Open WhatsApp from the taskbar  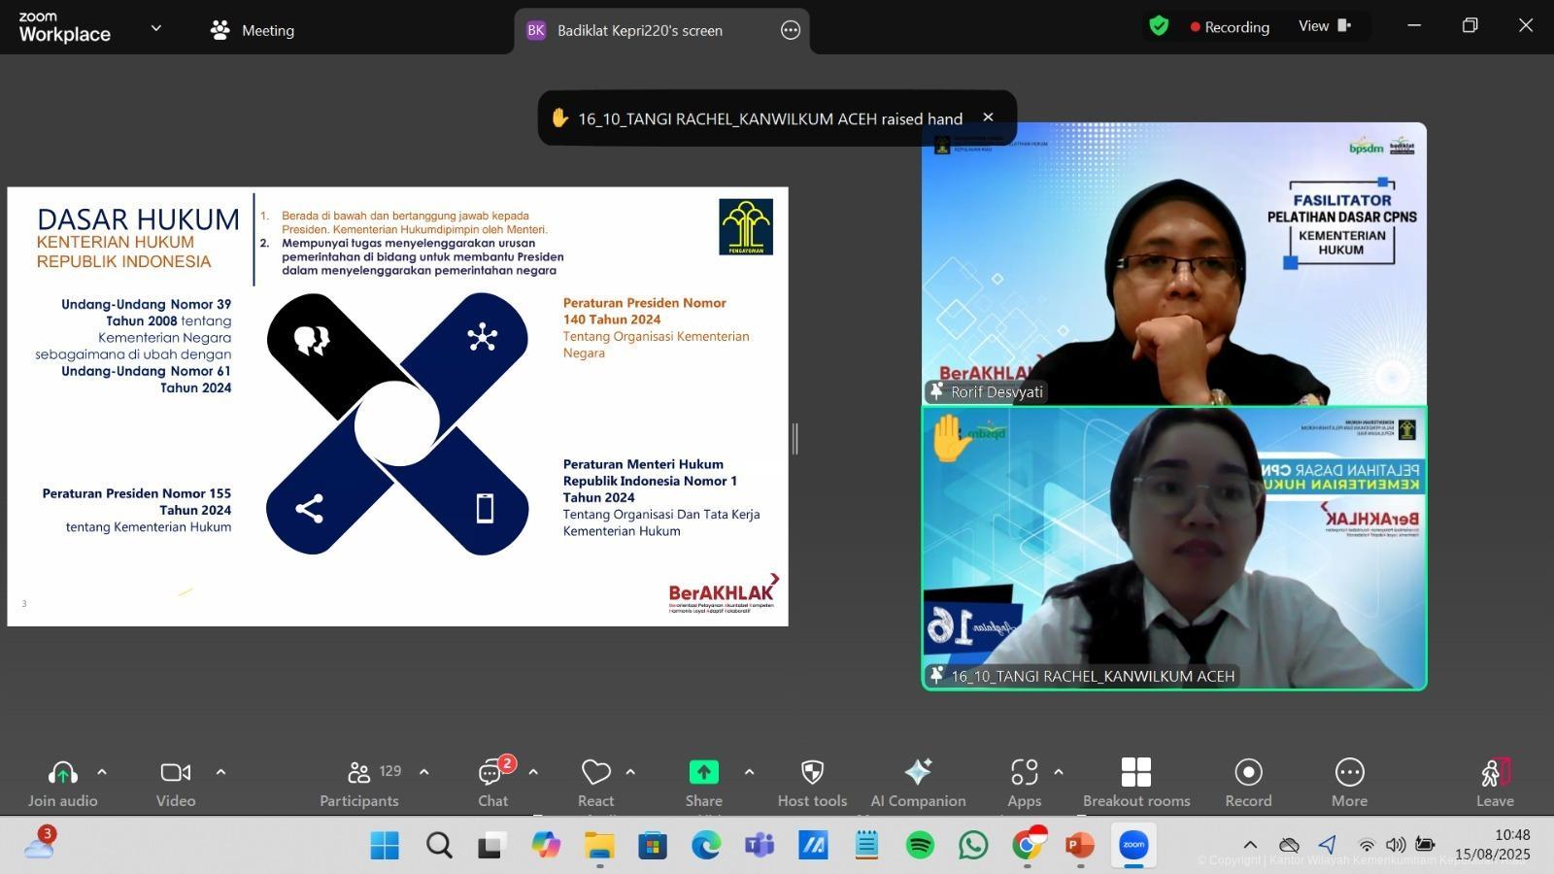(973, 845)
